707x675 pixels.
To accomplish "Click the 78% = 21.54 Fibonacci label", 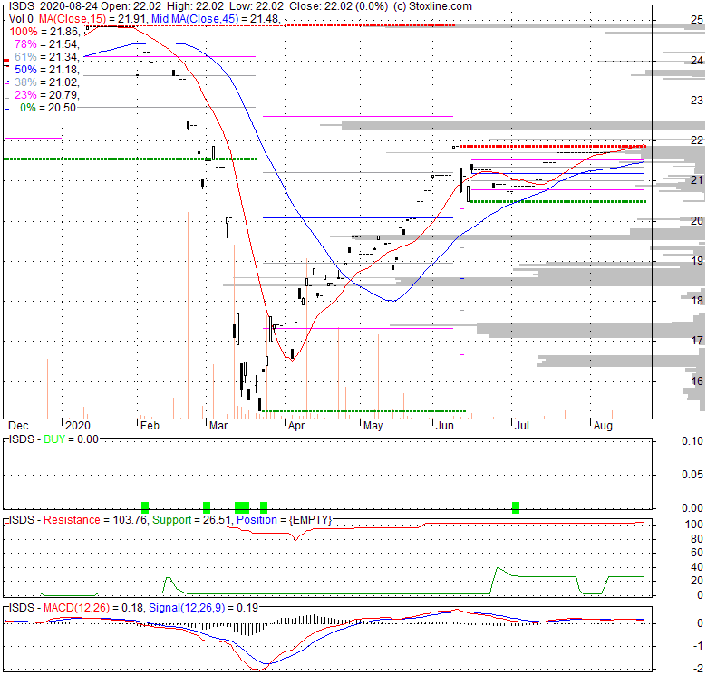I will 46,44.
